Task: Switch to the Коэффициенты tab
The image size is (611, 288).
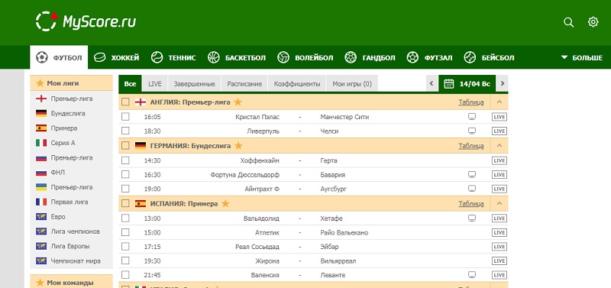Action: pos(297,84)
